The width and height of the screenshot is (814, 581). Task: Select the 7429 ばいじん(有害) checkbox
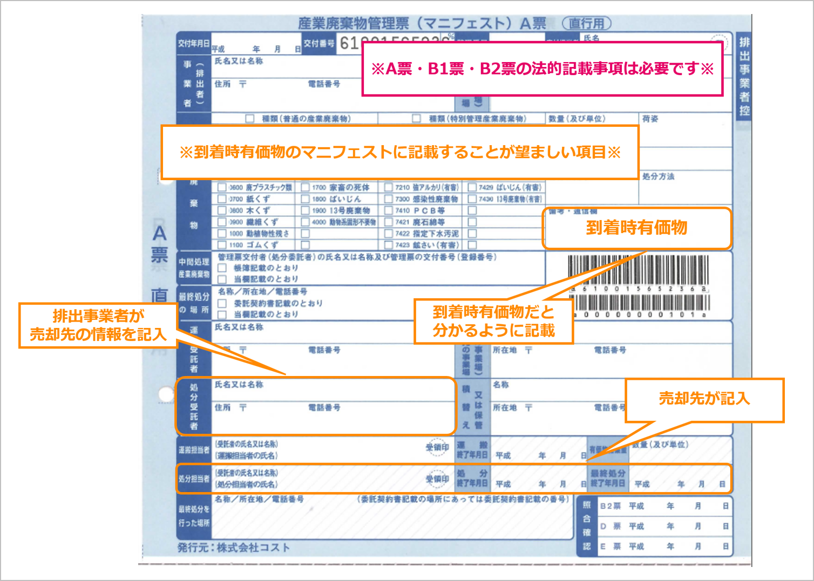(x=472, y=187)
